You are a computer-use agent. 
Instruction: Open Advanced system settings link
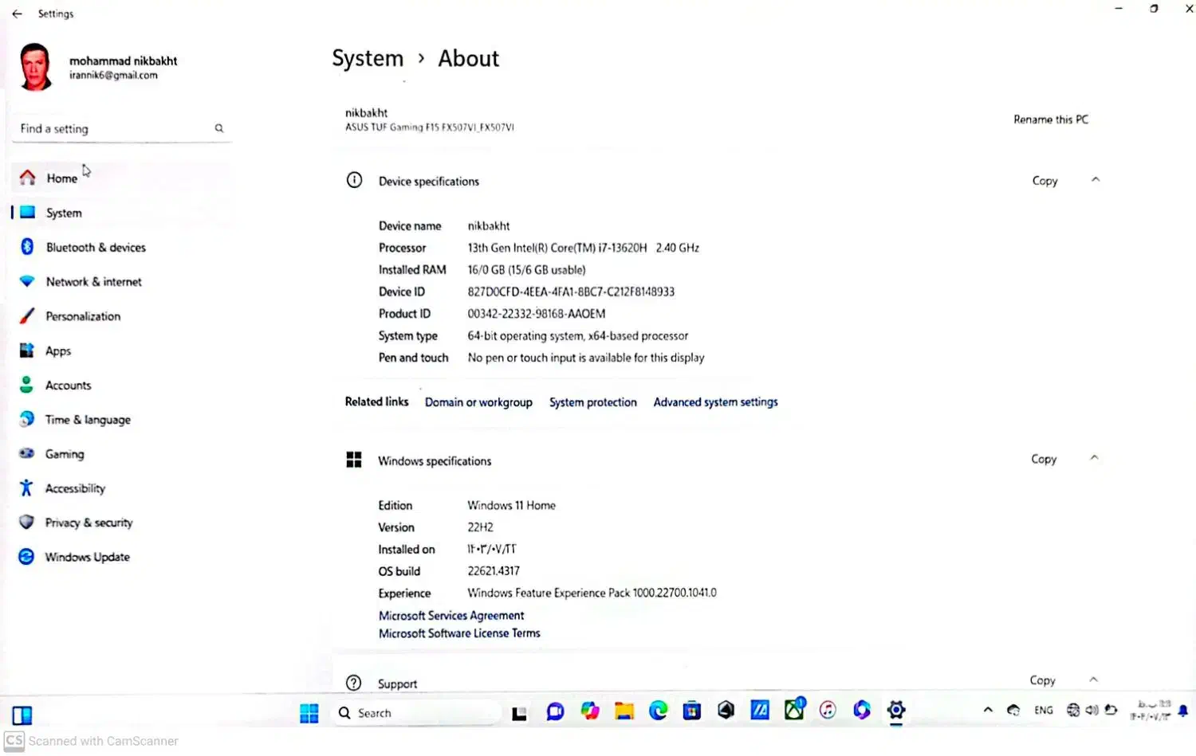(x=715, y=402)
